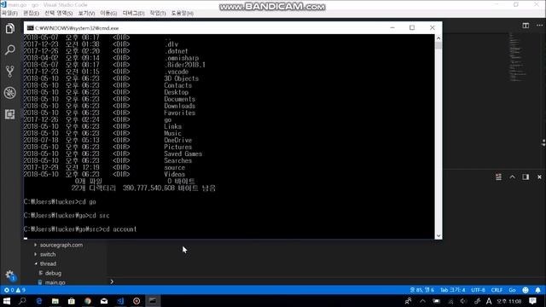Click the UTF-8 encoding selector
The height and width of the screenshot is (307, 546).
pyautogui.click(x=478, y=290)
